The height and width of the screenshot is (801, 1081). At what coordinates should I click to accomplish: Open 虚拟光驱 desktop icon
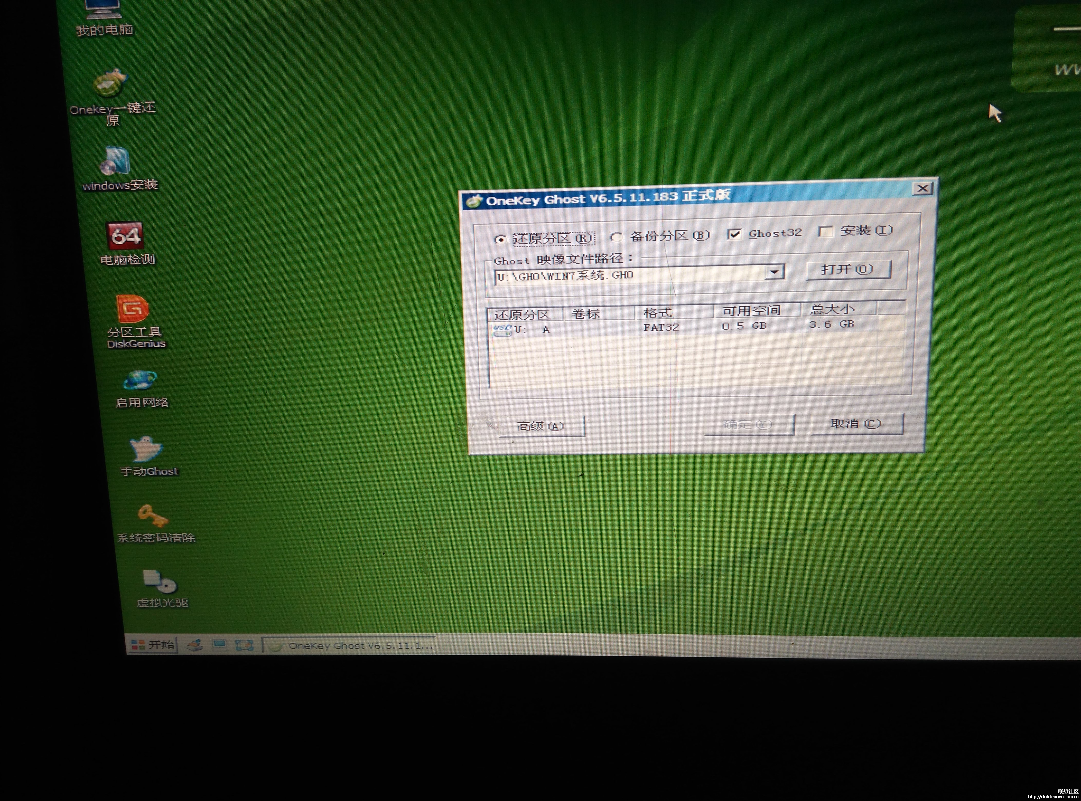(x=160, y=582)
